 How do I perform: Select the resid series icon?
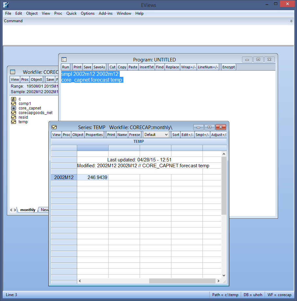13,117
